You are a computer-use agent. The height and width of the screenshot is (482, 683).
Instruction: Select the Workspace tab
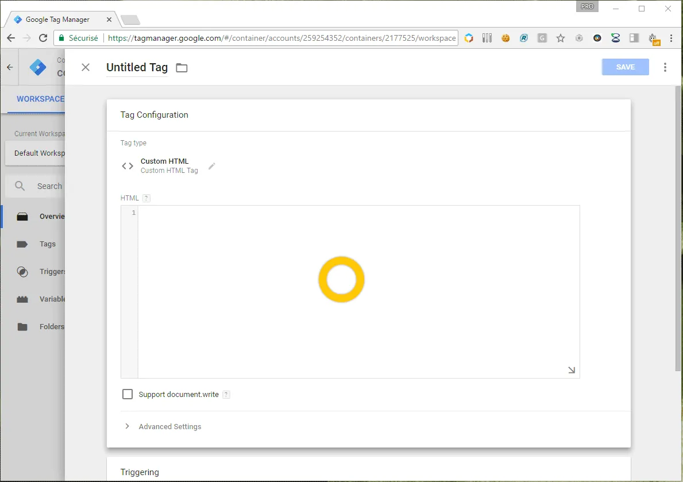click(40, 99)
